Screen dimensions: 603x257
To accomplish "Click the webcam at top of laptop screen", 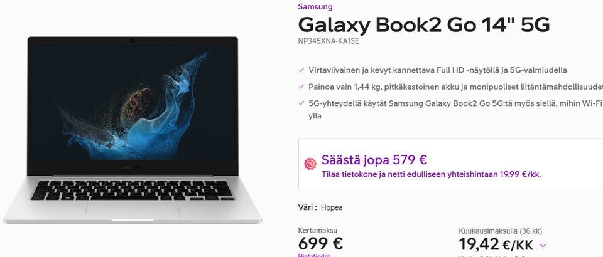I will (x=133, y=41).
